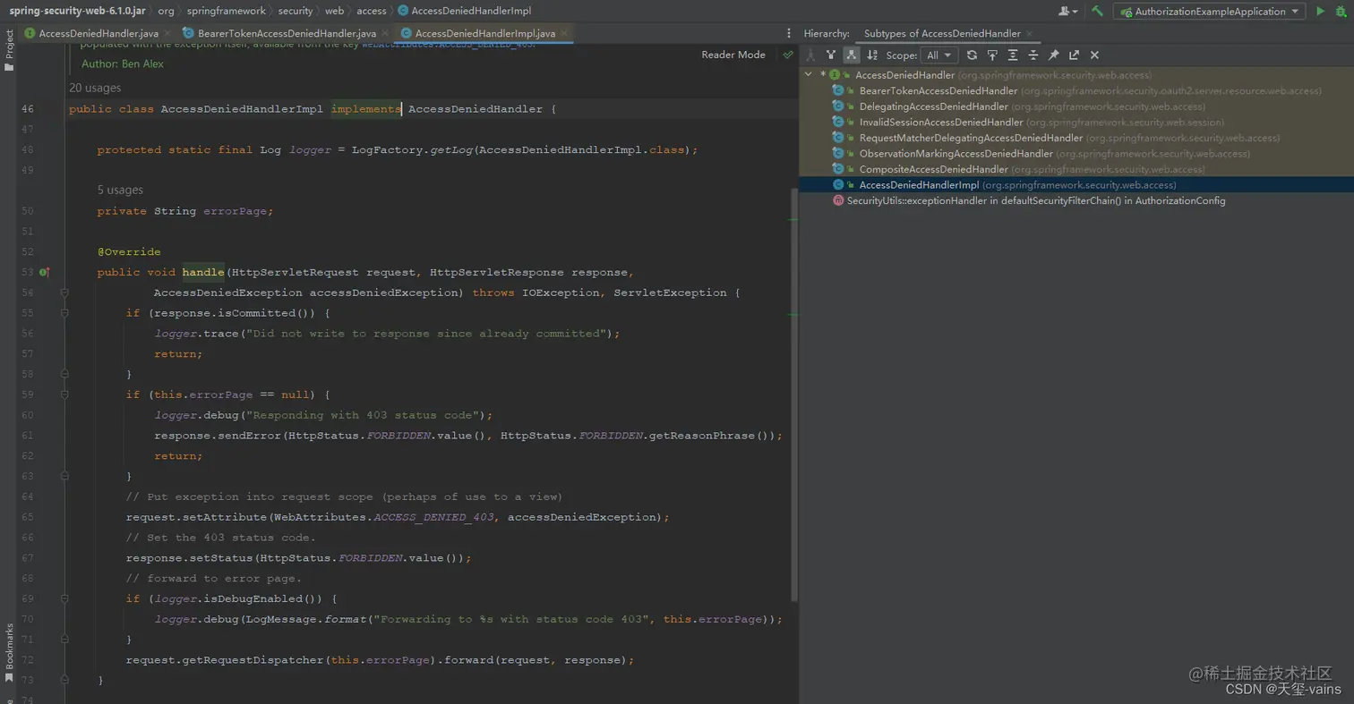The width and height of the screenshot is (1354, 704).
Task: Switch to AccessDeniedHandler.java tab
Action: click(99, 33)
